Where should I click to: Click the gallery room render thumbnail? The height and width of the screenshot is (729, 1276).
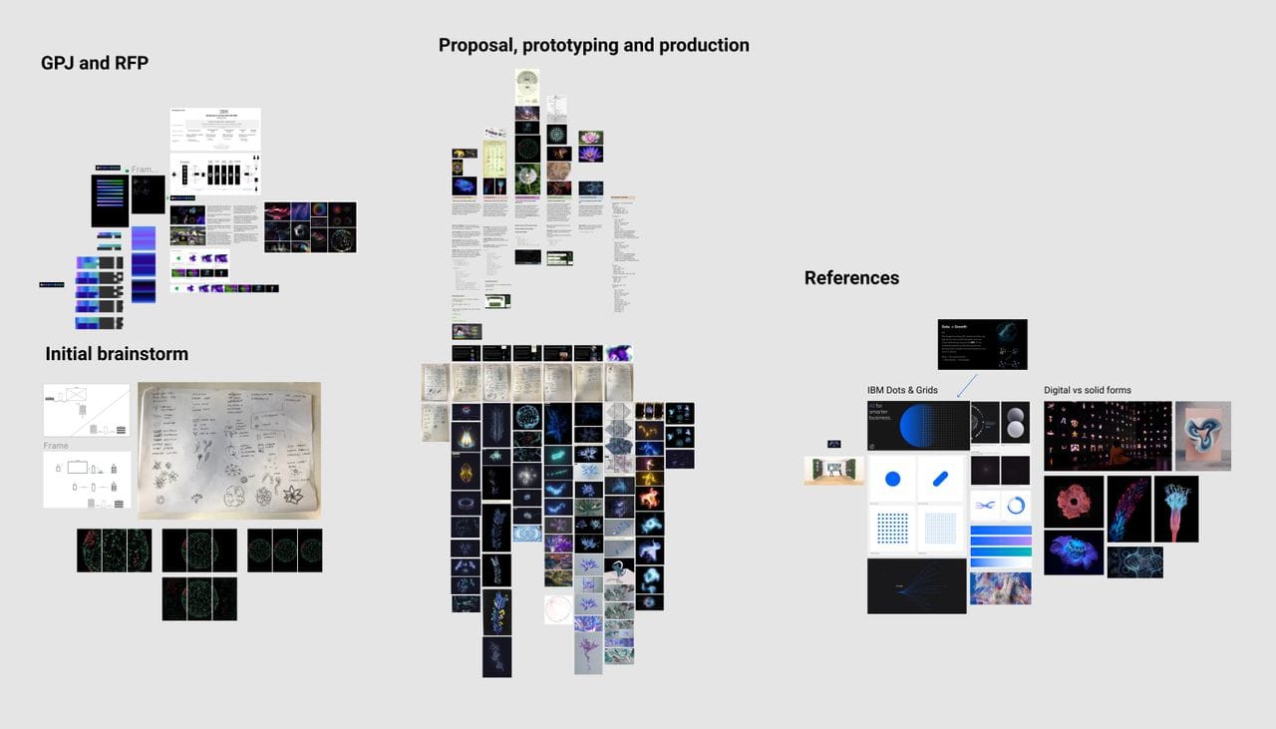click(x=834, y=470)
